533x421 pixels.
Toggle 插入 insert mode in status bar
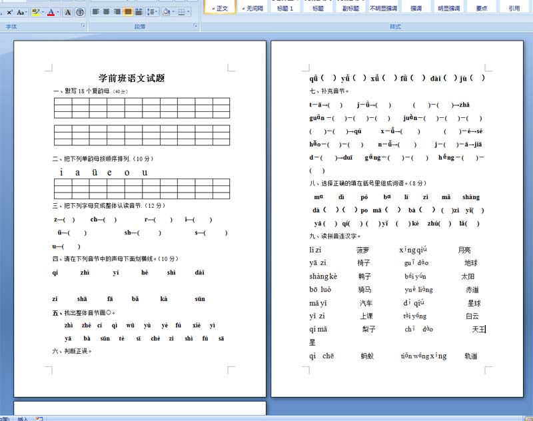[23, 419]
